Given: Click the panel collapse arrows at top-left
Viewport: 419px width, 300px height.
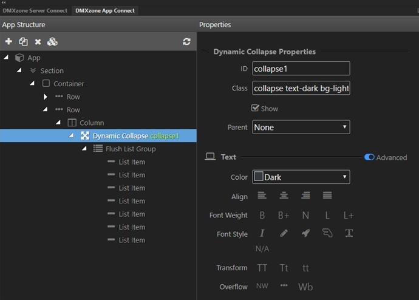Looking at the screenshot, I should click(4, 2).
